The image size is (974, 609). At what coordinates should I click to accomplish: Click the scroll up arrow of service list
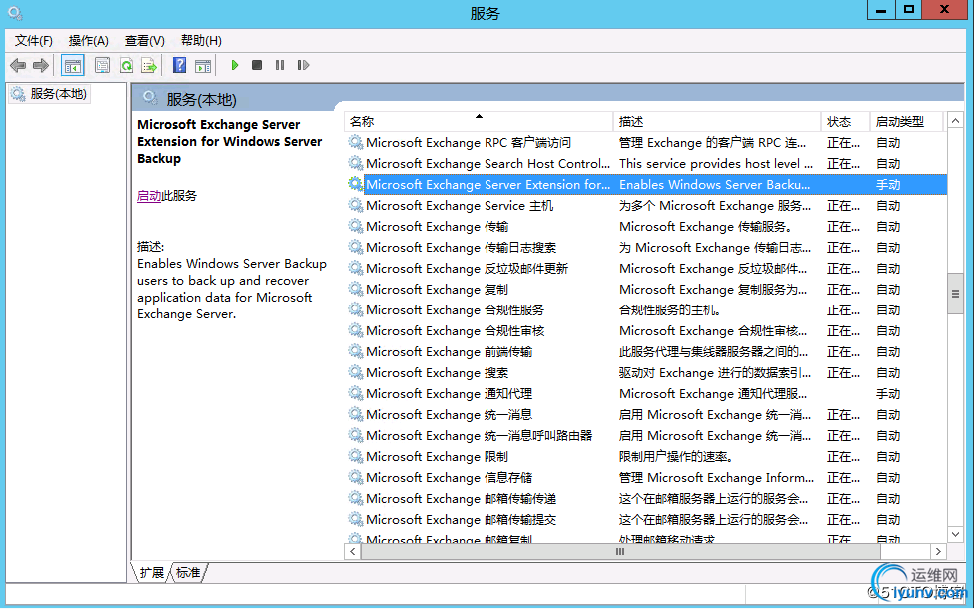tap(955, 121)
